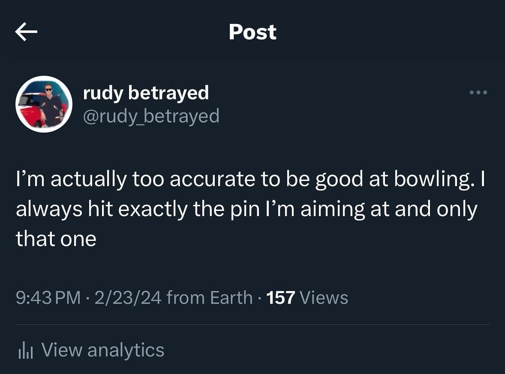The image size is (505, 374).
Task: Select "View analytics" text link
Action: tap(103, 350)
